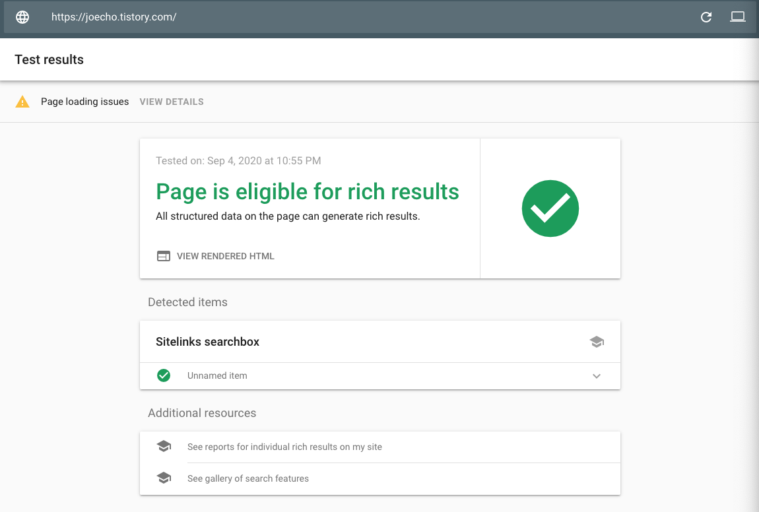Click green check beside Unnamed item
Image resolution: width=759 pixels, height=512 pixels.
pos(164,375)
